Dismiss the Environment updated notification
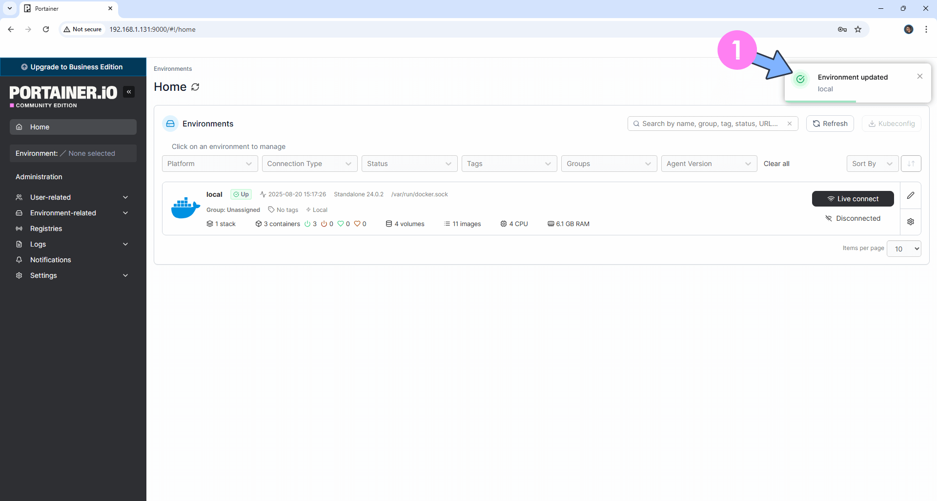Viewport: 937px width, 501px height. 920,76
